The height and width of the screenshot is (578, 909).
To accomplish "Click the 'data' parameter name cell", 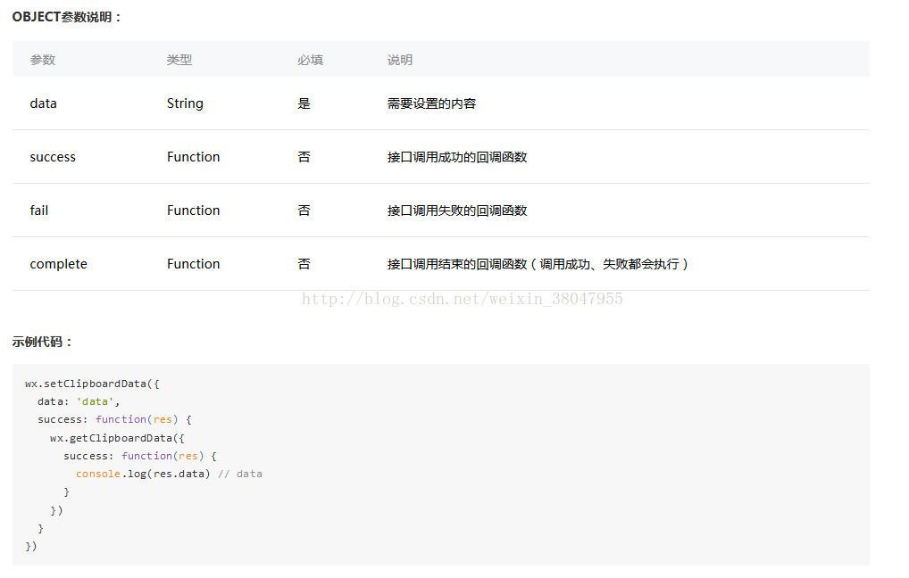I will (44, 103).
